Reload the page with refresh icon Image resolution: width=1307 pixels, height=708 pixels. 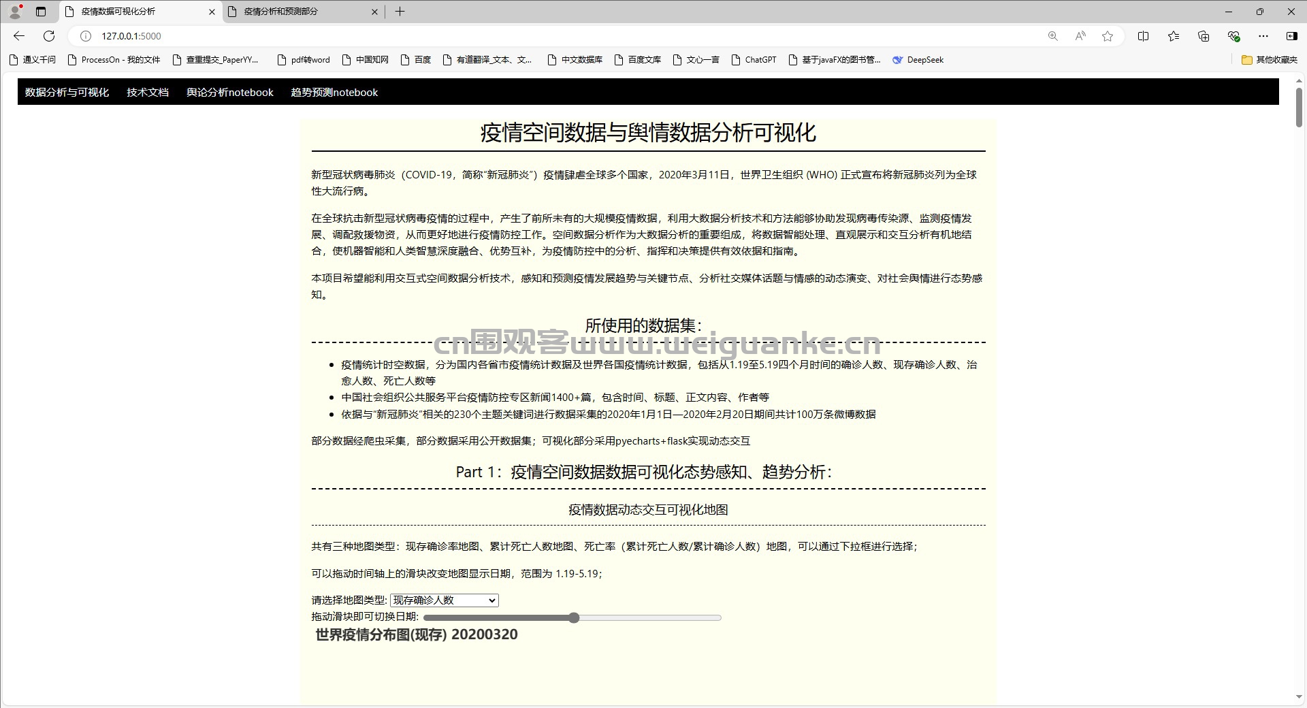(49, 36)
